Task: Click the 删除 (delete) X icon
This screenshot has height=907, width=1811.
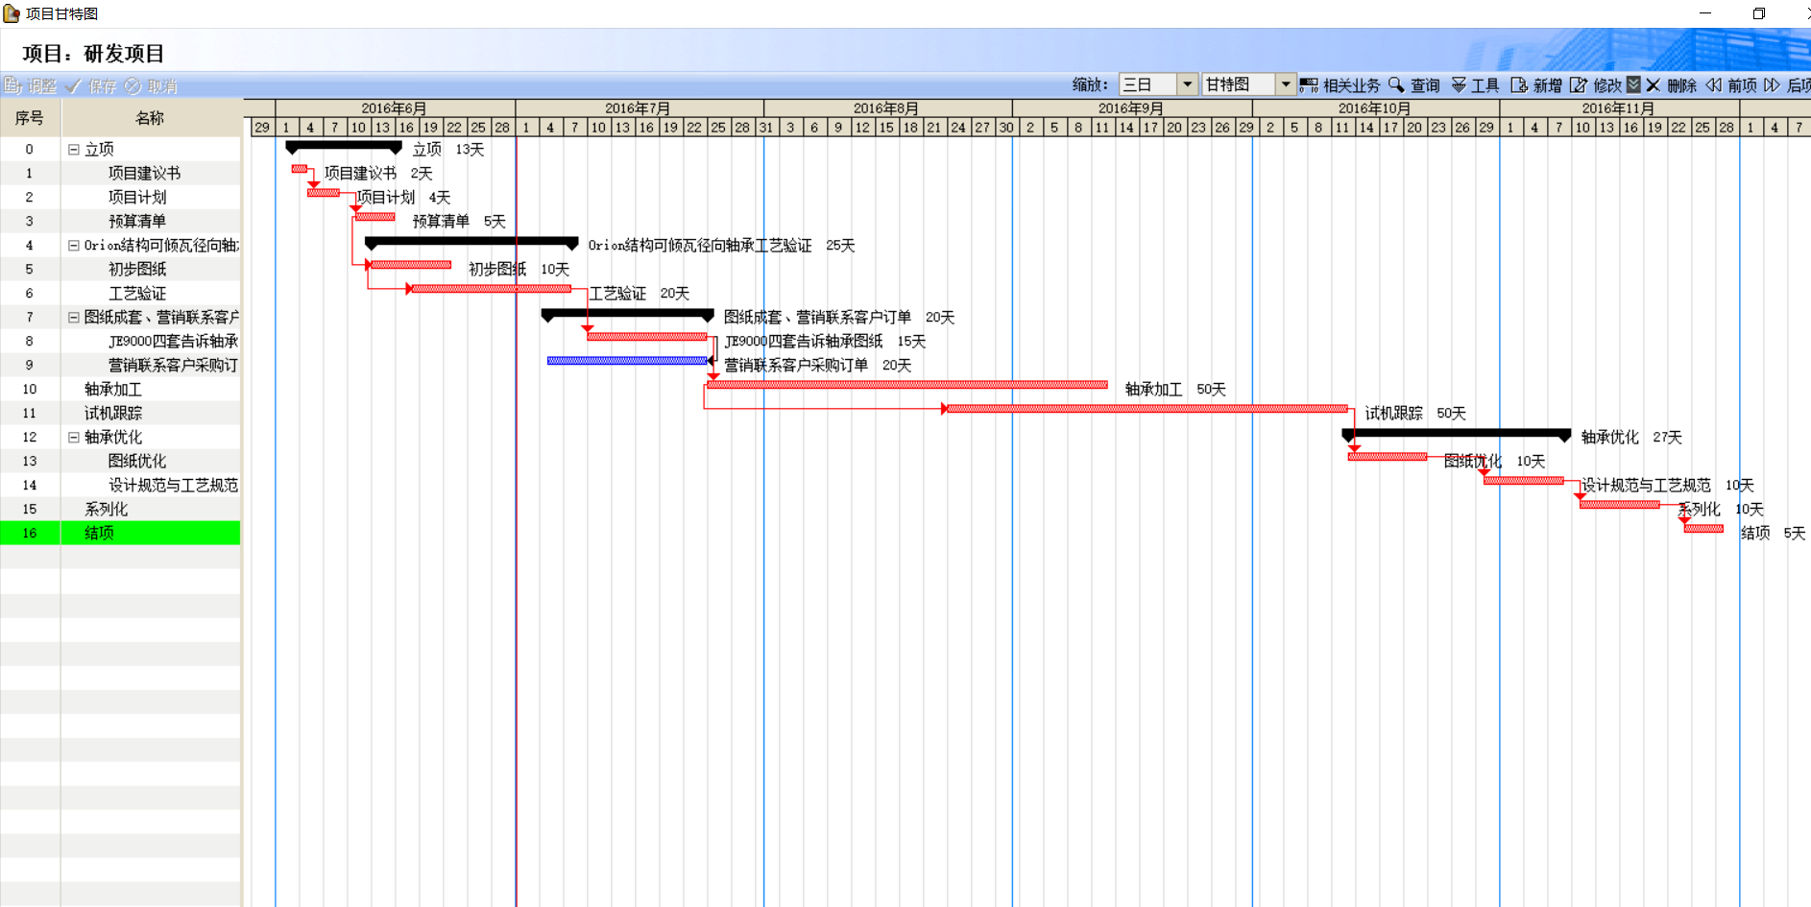Action: pyautogui.click(x=1654, y=85)
